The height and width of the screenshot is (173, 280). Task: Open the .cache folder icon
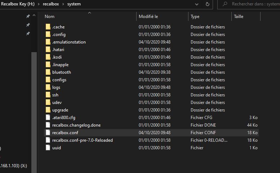[48, 27]
